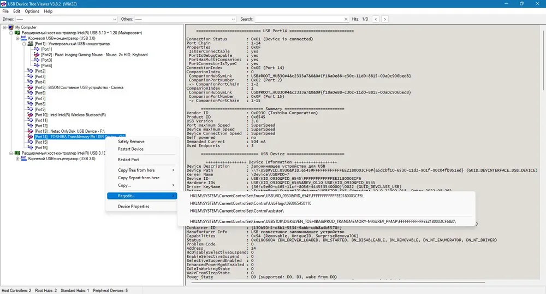This screenshot has width=546, height=294.
Task: Choose Safely Remove from context menu
Action: coord(142,142)
